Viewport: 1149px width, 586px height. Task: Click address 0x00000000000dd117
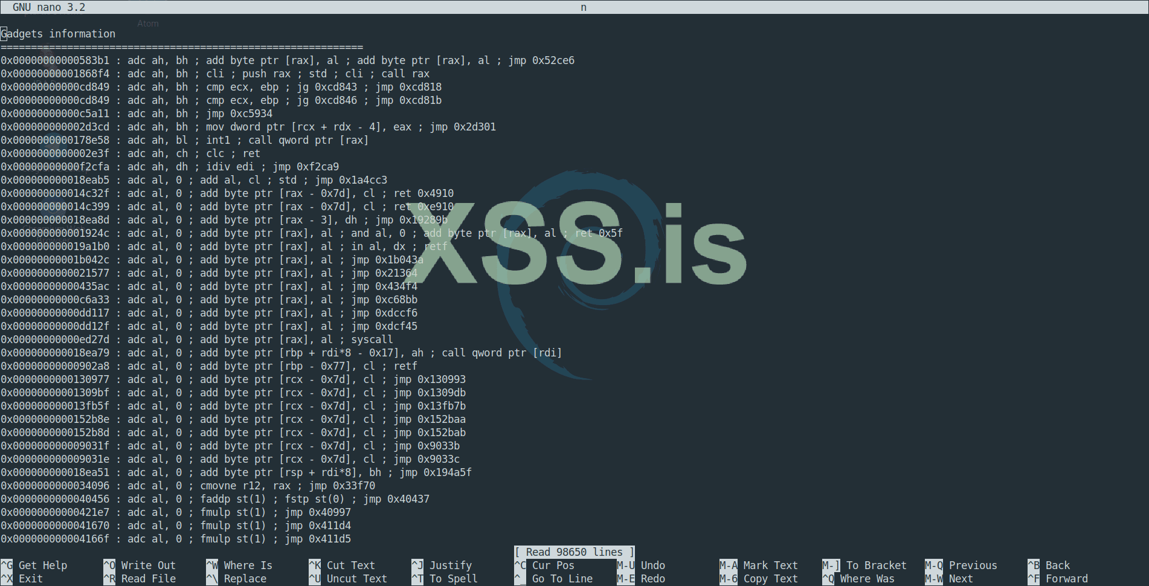(x=55, y=313)
